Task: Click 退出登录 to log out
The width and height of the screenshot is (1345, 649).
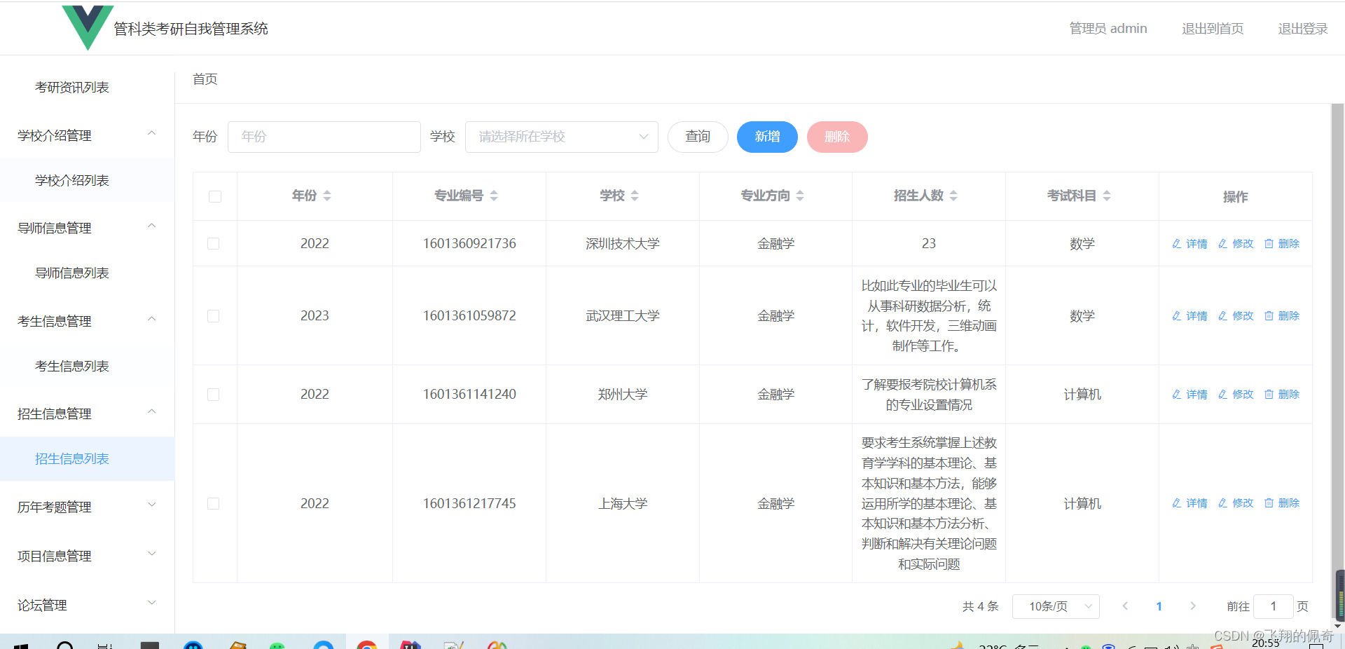Action: (x=1302, y=28)
